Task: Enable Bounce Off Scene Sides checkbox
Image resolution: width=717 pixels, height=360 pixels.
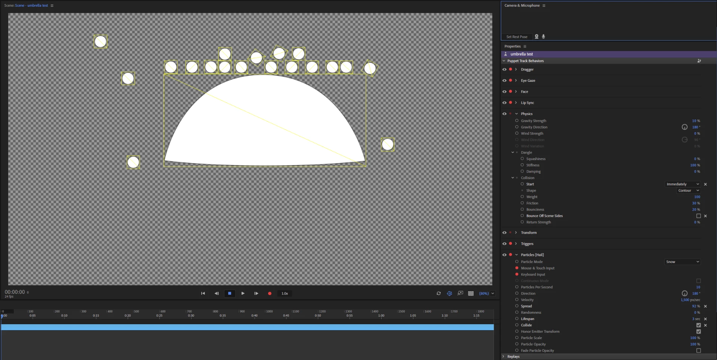Action: 698,216
